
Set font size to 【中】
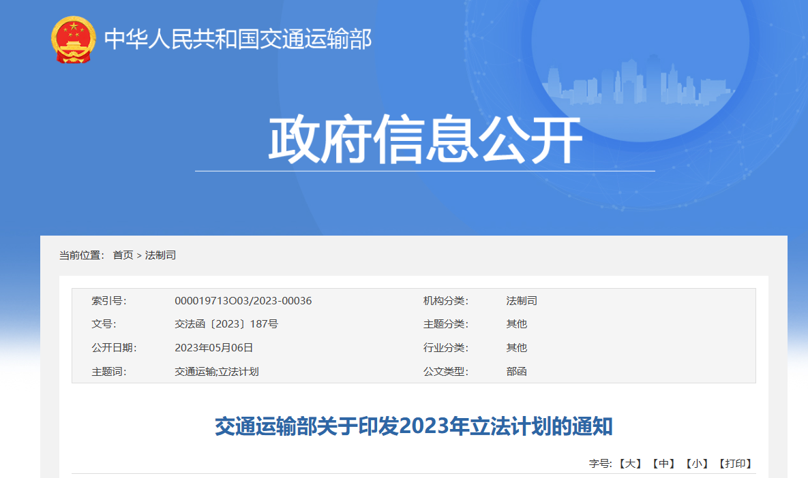663,464
